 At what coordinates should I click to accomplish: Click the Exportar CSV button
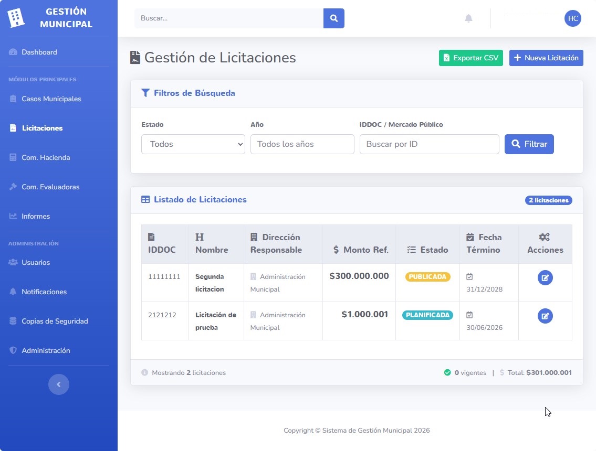click(470, 58)
